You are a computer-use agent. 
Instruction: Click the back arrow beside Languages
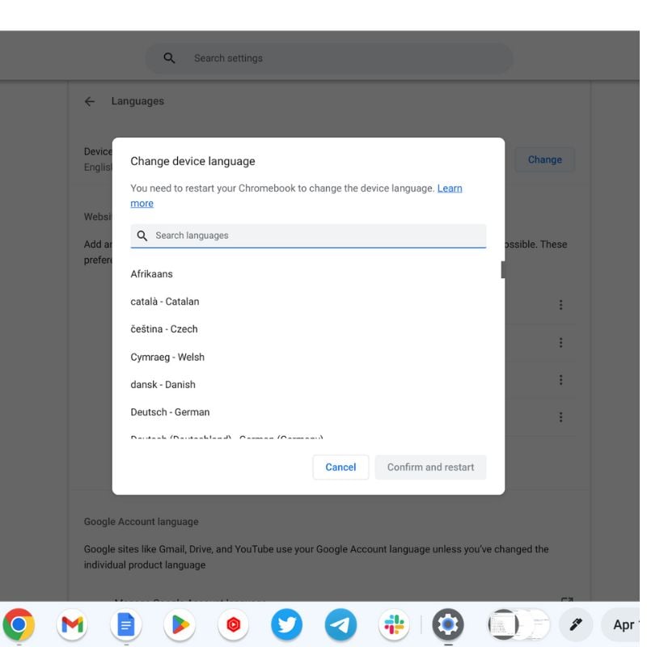click(90, 100)
